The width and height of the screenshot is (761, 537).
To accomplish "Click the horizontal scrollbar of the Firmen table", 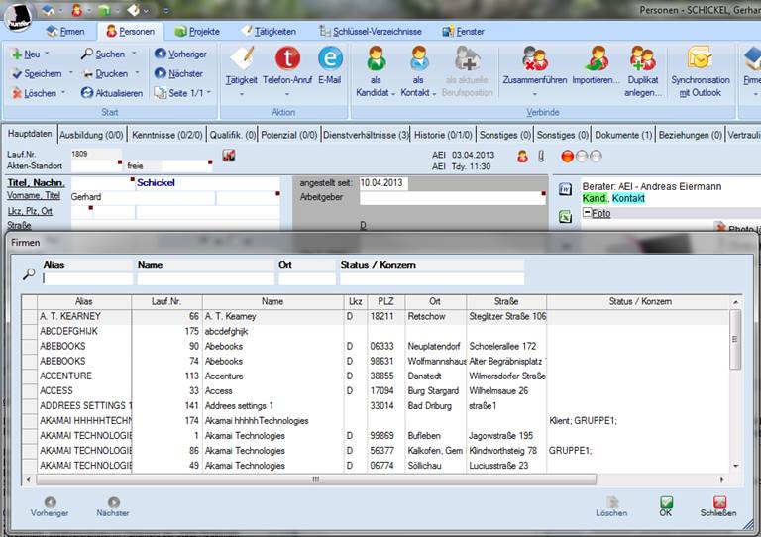I will pyautogui.click(x=317, y=480).
